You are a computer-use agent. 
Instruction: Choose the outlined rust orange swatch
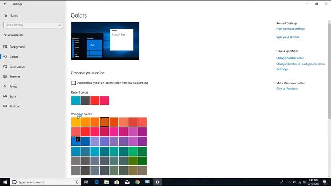click(104, 122)
